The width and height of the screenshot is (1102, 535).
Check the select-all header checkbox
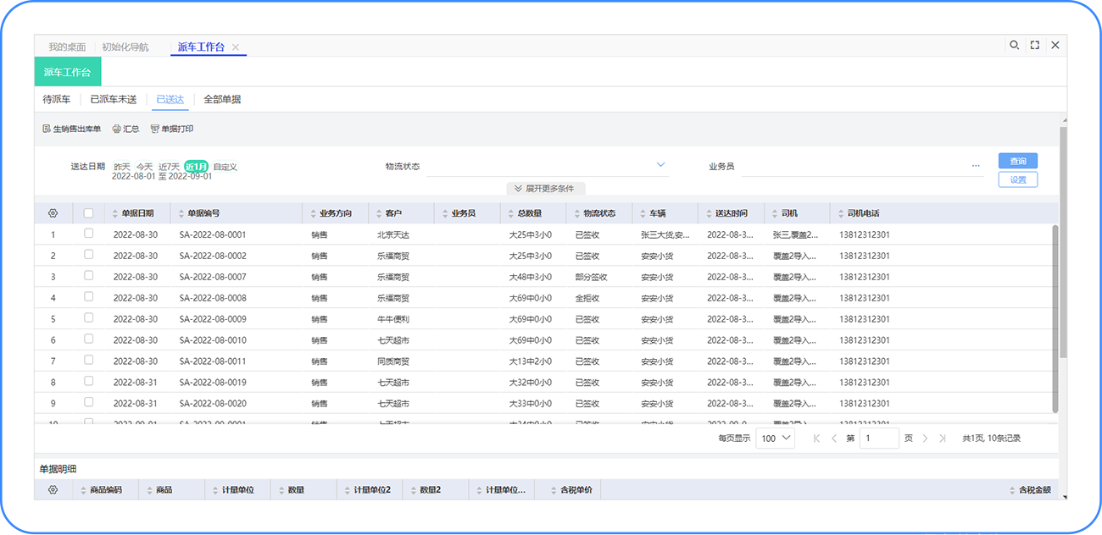(88, 213)
